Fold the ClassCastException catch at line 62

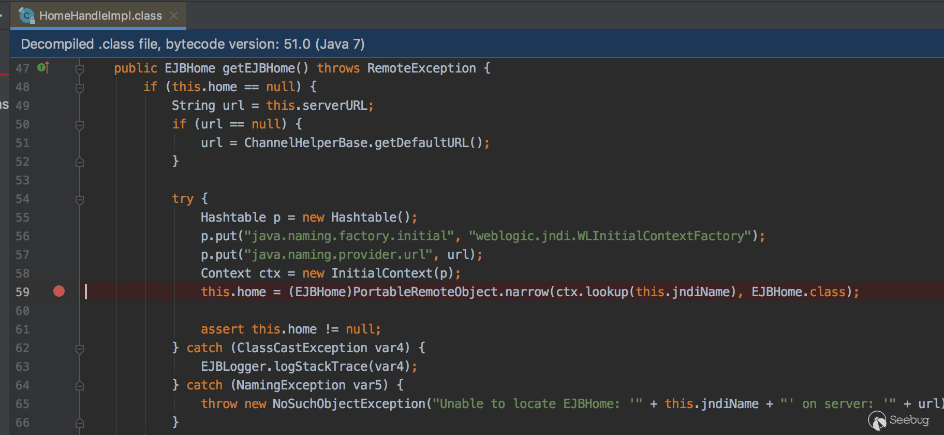pyautogui.click(x=80, y=349)
